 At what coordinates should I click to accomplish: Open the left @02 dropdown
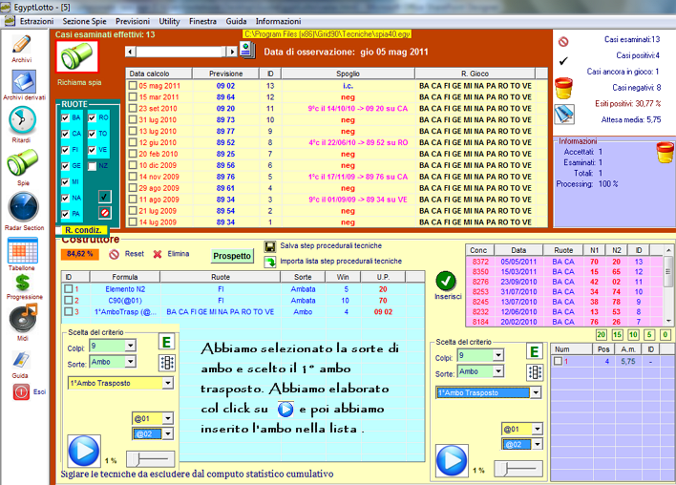(x=168, y=433)
